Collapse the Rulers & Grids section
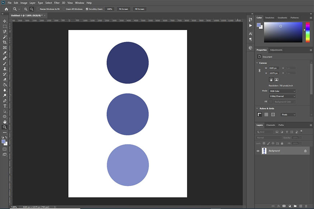The image size is (314, 209). pyautogui.click(x=257, y=108)
